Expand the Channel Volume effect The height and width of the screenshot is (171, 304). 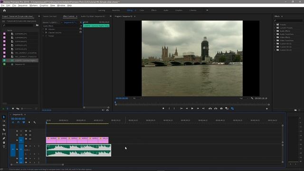[43, 33]
